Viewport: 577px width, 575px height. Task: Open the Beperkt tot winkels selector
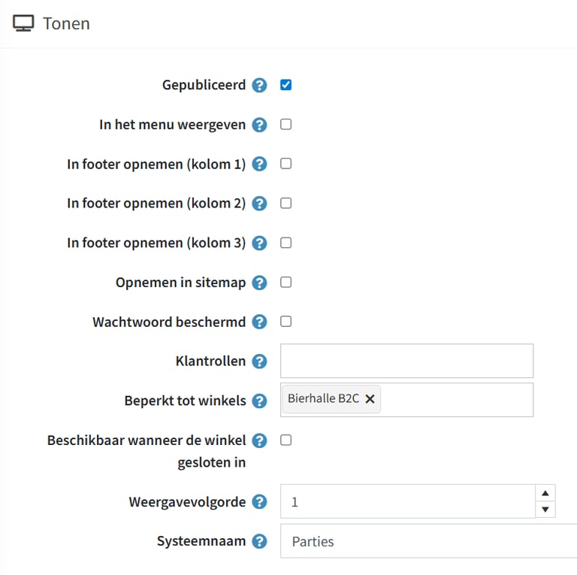pyautogui.click(x=458, y=400)
